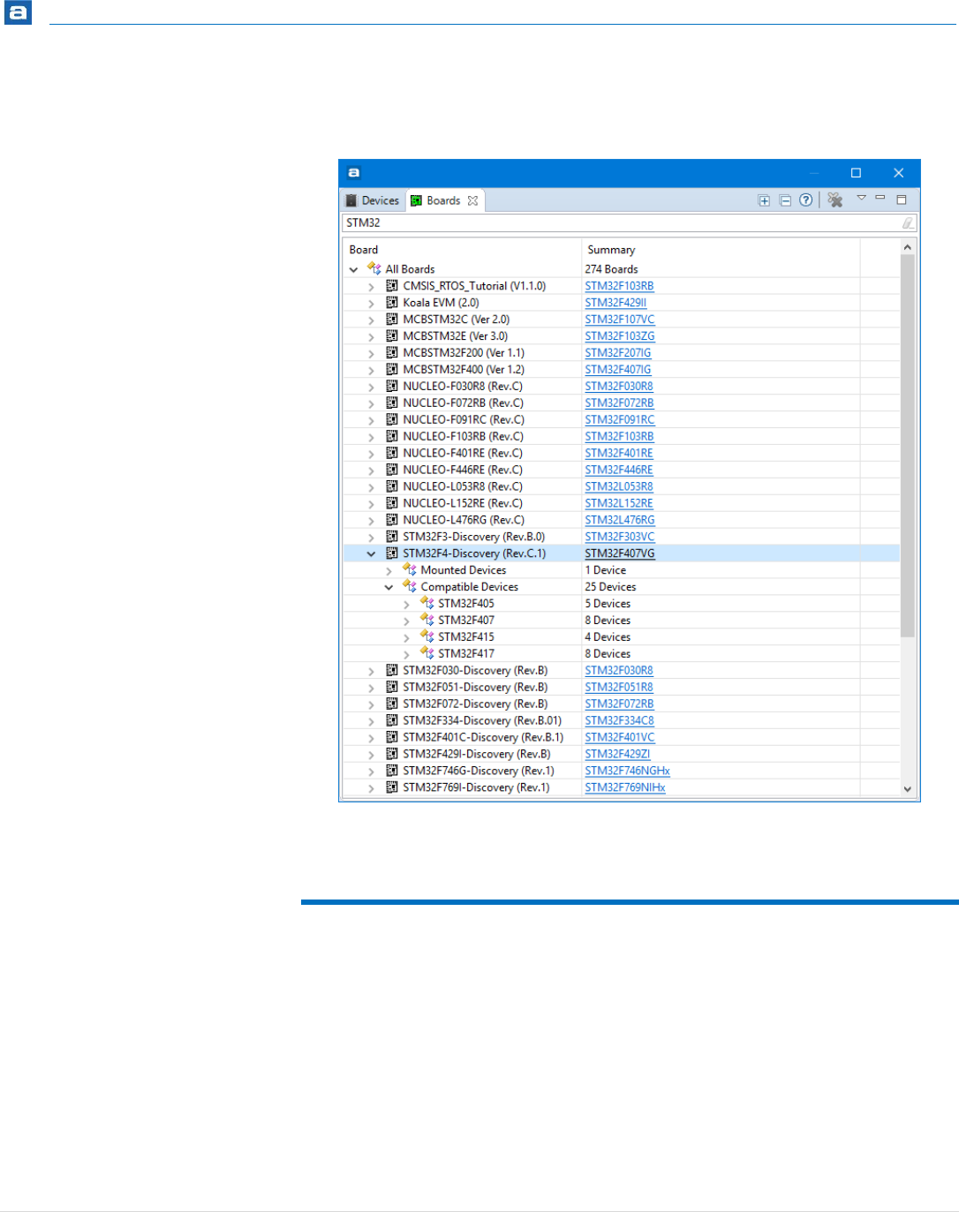Click board icon of CMSIS_RTOS_Tutorial row
This screenshot has width=959, height=1212.
[x=392, y=285]
